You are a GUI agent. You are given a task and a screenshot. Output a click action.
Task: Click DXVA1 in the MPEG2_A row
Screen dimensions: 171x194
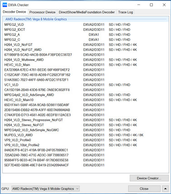[x=94, y=34]
